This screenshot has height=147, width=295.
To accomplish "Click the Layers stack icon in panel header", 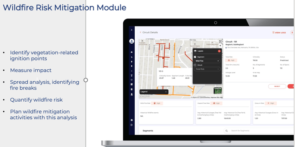I will [195, 51].
